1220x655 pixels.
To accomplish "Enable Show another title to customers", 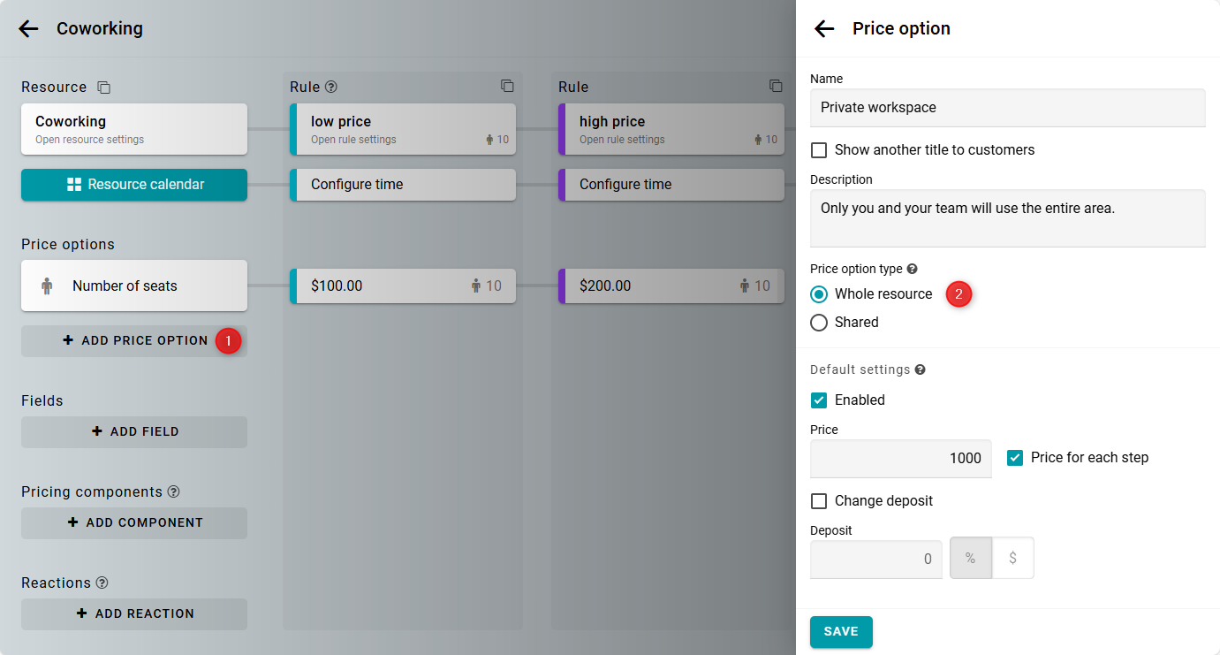I will (x=819, y=150).
